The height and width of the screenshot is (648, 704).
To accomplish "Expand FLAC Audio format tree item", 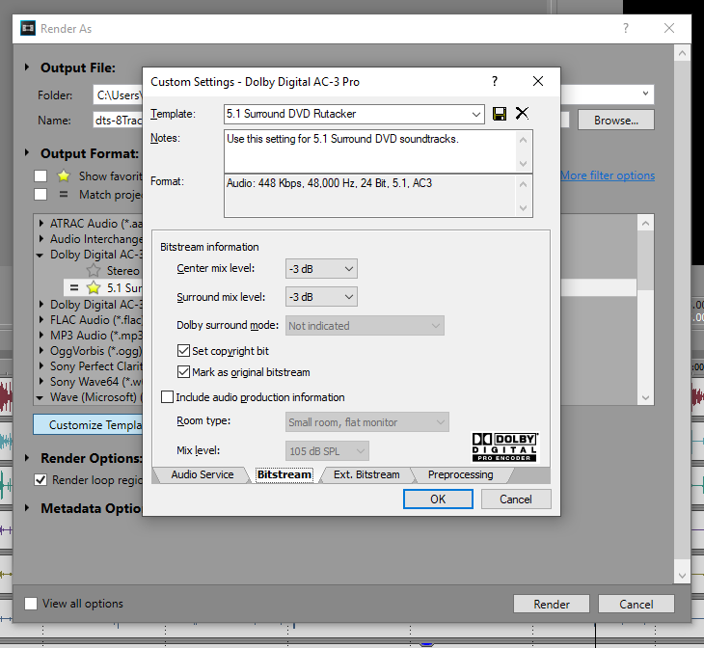I will (x=41, y=320).
